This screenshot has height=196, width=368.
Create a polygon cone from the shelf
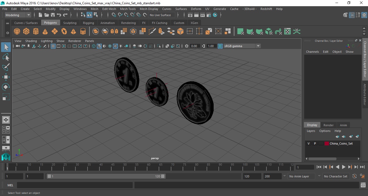click(45, 31)
